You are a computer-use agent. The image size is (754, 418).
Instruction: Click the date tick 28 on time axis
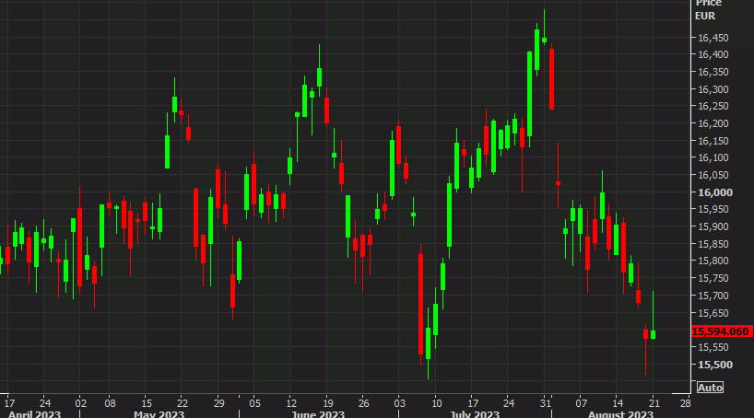[x=685, y=403]
